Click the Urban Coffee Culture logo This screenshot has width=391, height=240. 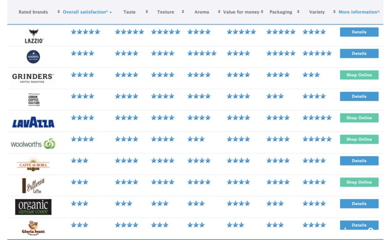pyautogui.click(x=34, y=100)
